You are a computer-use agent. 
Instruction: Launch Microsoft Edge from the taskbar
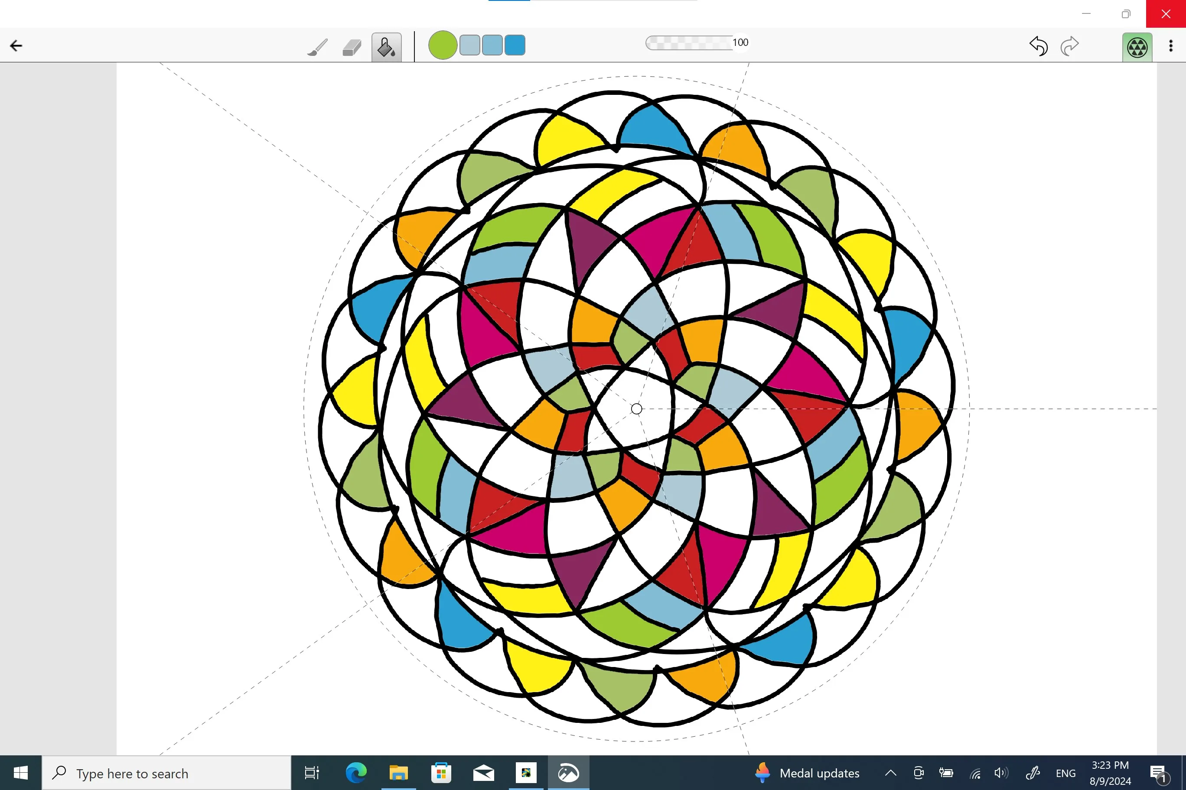[x=355, y=773]
